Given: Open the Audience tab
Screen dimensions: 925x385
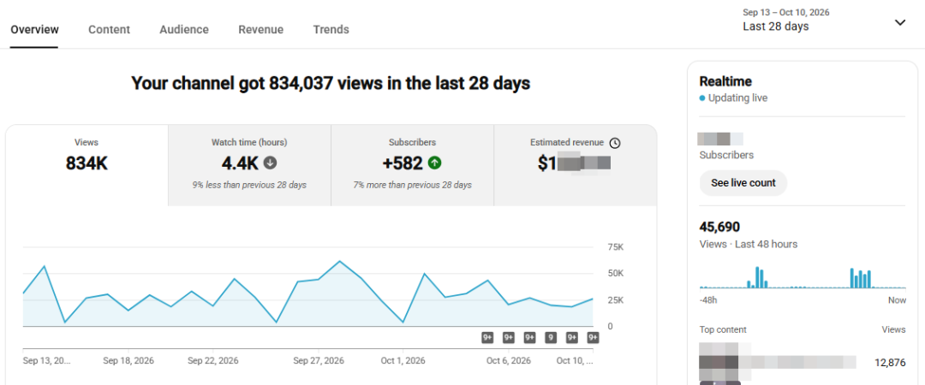Looking at the screenshot, I should coord(184,29).
